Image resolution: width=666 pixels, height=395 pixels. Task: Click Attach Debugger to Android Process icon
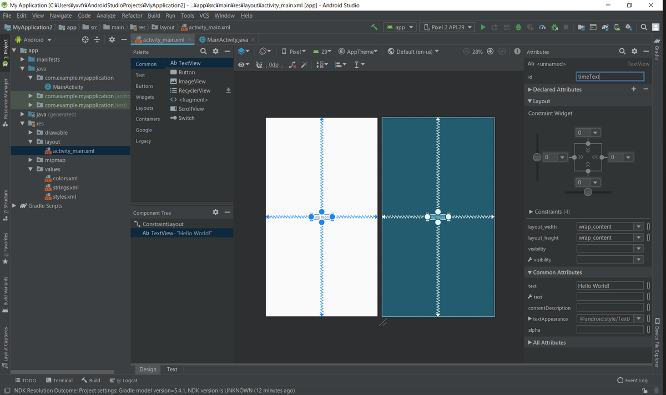click(x=554, y=27)
